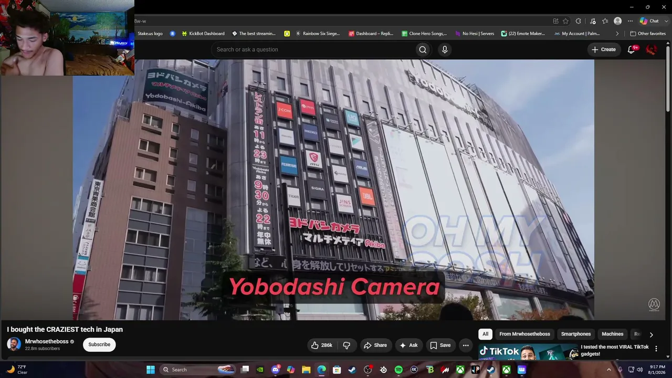The image size is (672, 378).
Task: Select the Smartphones filter chip
Action: (x=576, y=334)
